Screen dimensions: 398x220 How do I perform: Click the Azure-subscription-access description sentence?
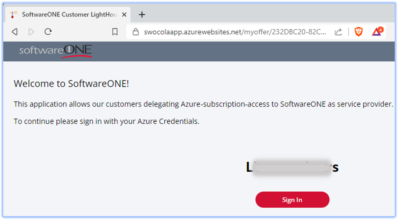point(203,104)
